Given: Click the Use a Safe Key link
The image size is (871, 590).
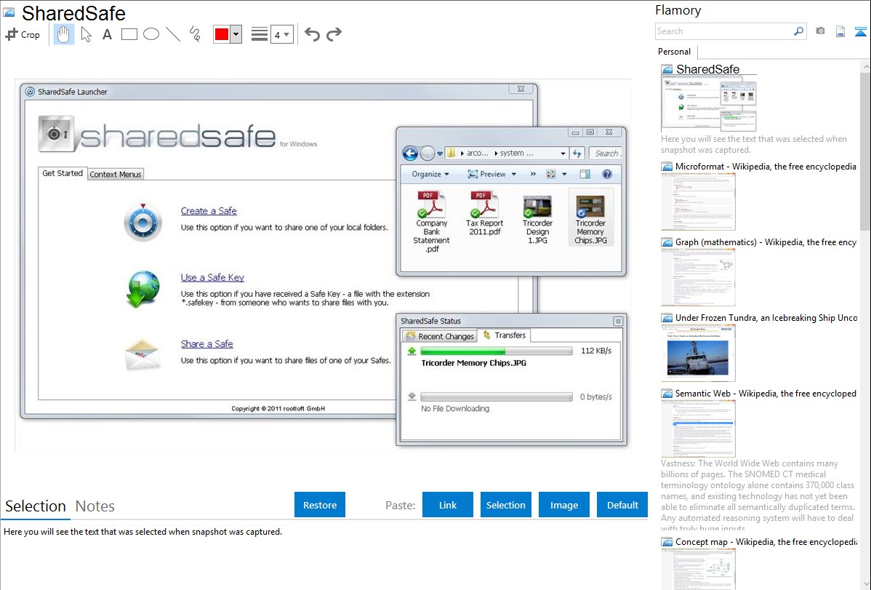Looking at the screenshot, I should [212, 277].
